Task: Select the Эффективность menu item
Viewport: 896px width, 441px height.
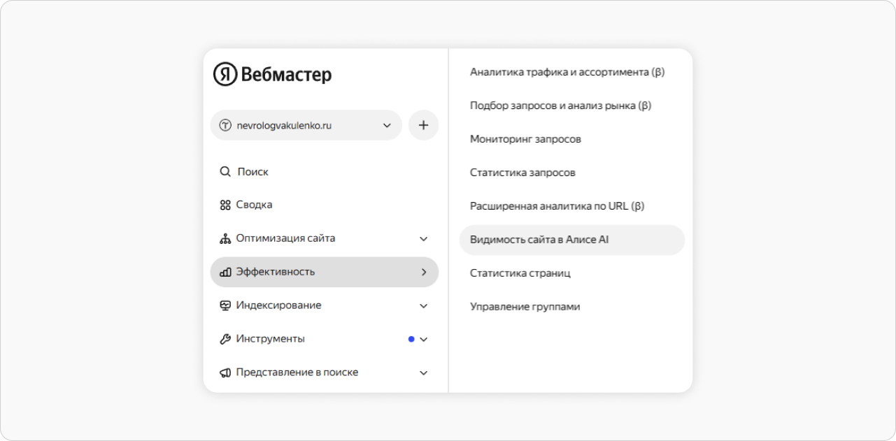Action: point(325,272)
